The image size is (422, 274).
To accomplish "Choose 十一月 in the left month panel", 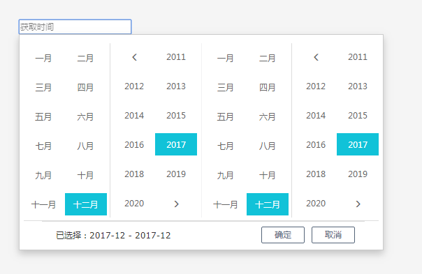I will click(43, 204).
